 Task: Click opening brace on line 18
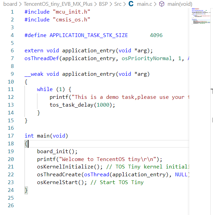coord(26,144)
